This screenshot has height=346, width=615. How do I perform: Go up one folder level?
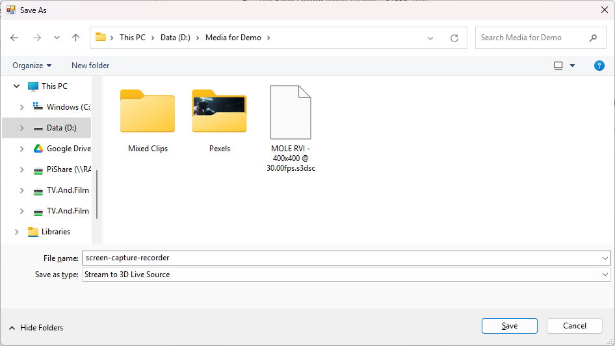[75, 38]
